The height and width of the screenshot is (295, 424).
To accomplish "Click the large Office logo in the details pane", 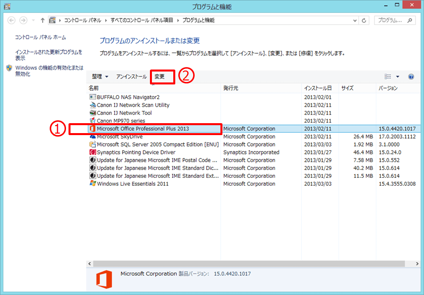I will pos(104,279).
